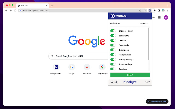Image resolution: width=175 pixels, height=109 pixels.
Task: Expand the tab search chevron
Action: point(168,6)
